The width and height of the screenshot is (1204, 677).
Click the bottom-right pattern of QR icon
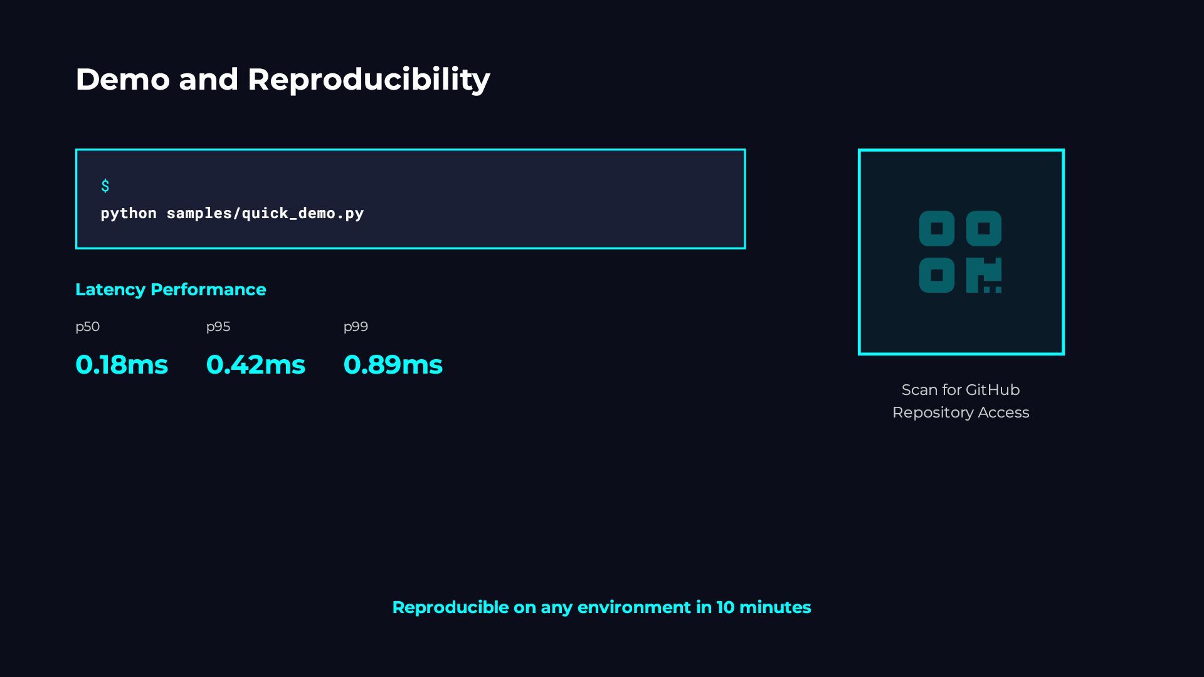pos(984,275)
